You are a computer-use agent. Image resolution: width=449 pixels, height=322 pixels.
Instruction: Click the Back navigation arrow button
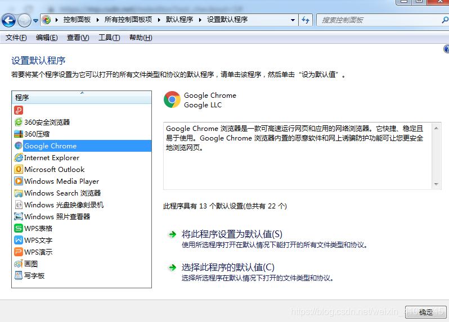tap(8, 20)
